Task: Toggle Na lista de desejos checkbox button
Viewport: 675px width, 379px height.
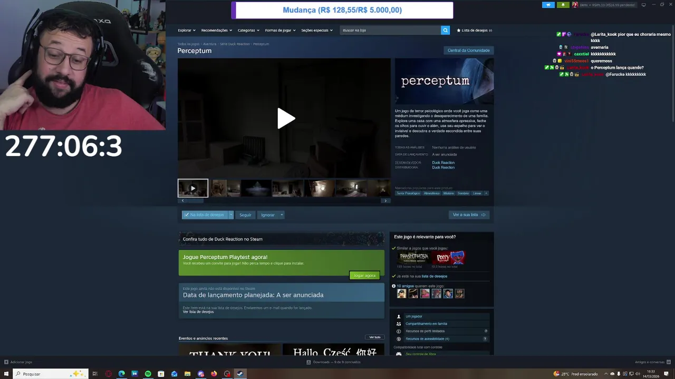Action: (x=205, y=215)
